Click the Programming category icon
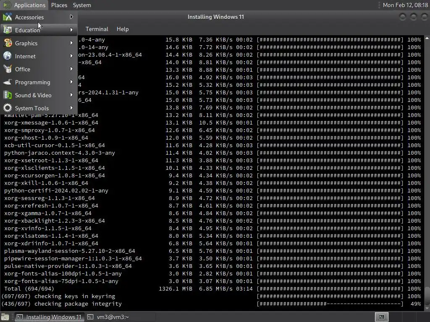 click(8, 82)
